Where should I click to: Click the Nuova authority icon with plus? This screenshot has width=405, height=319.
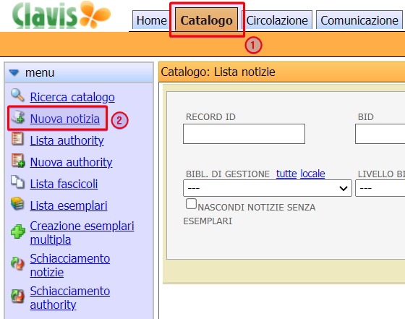(x=18, y=161)
